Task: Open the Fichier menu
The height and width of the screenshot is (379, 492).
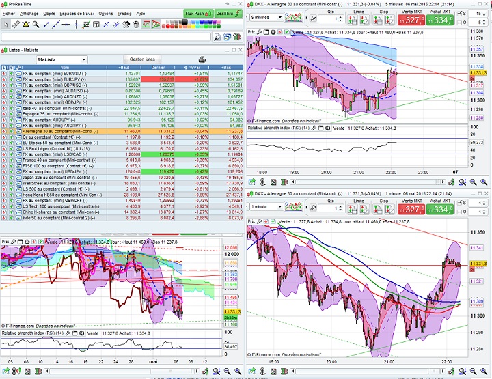Action: click(x=9, y=14)
